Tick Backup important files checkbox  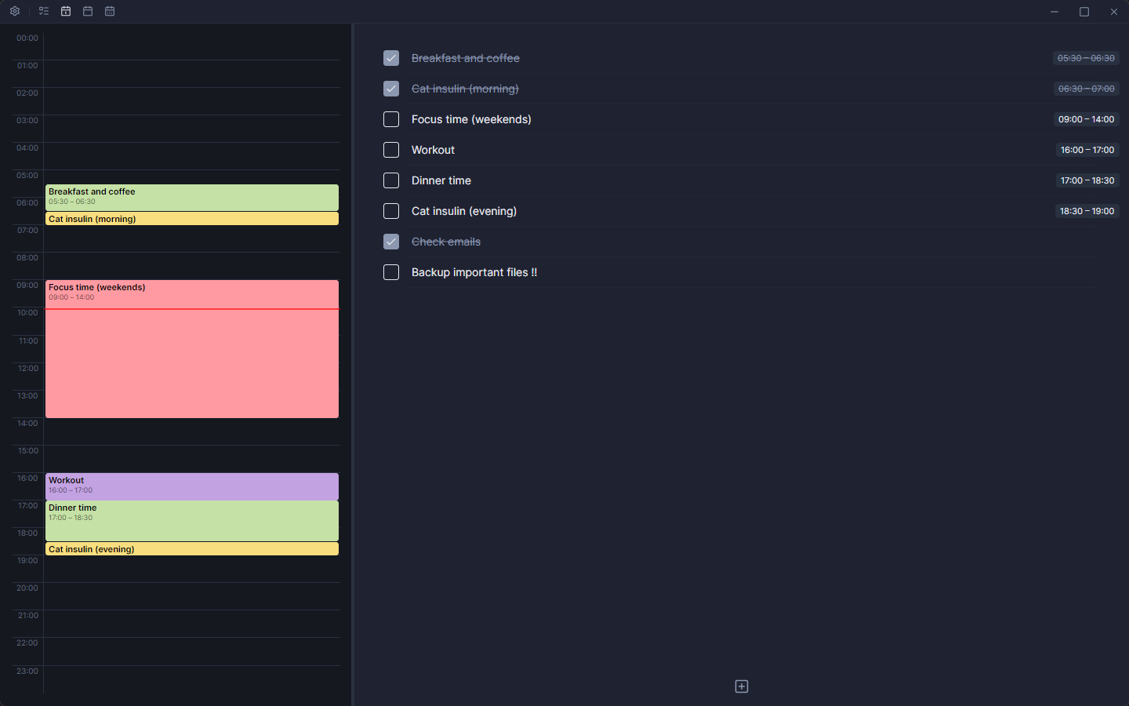click(x=391, y=272)
